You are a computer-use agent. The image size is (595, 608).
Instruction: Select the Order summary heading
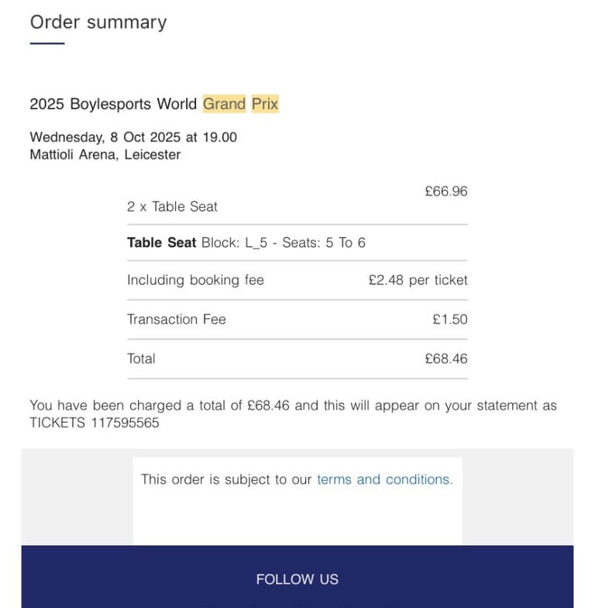(98, 22)
